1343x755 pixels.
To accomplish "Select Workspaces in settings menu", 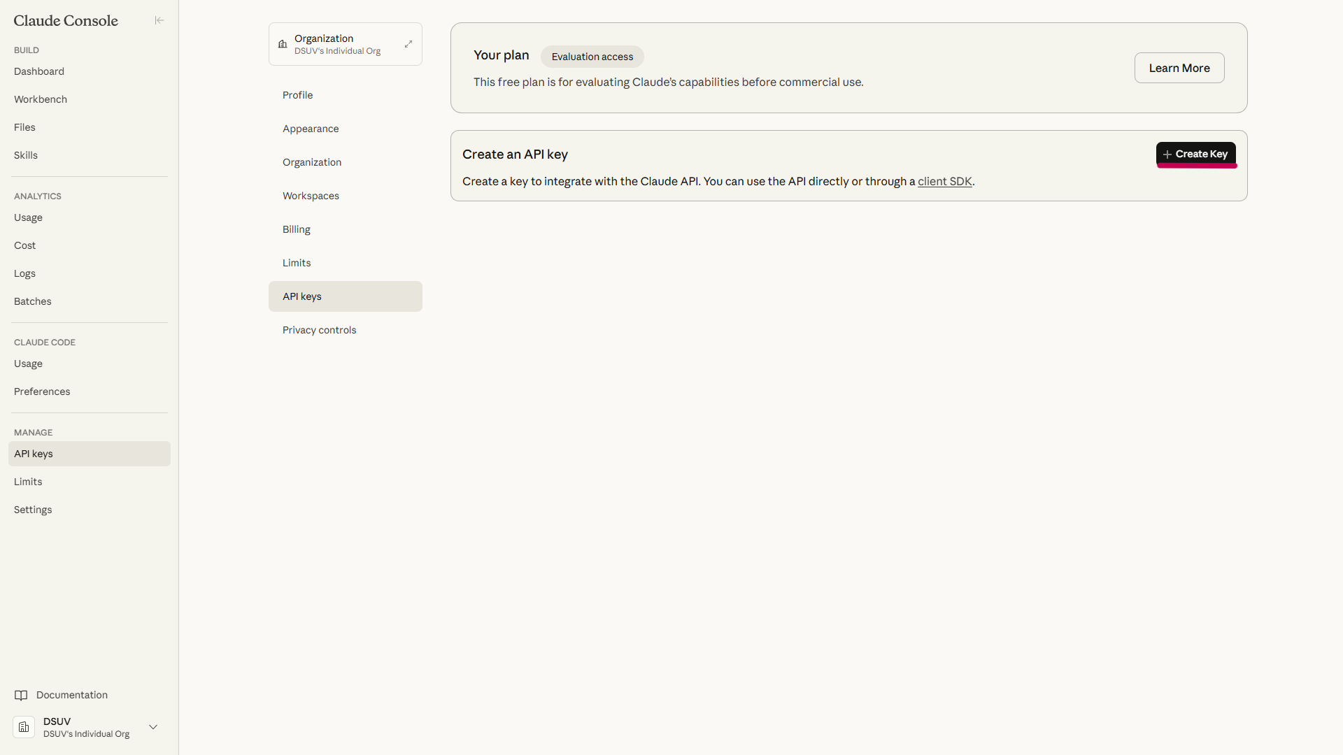I will click(311, 196).
